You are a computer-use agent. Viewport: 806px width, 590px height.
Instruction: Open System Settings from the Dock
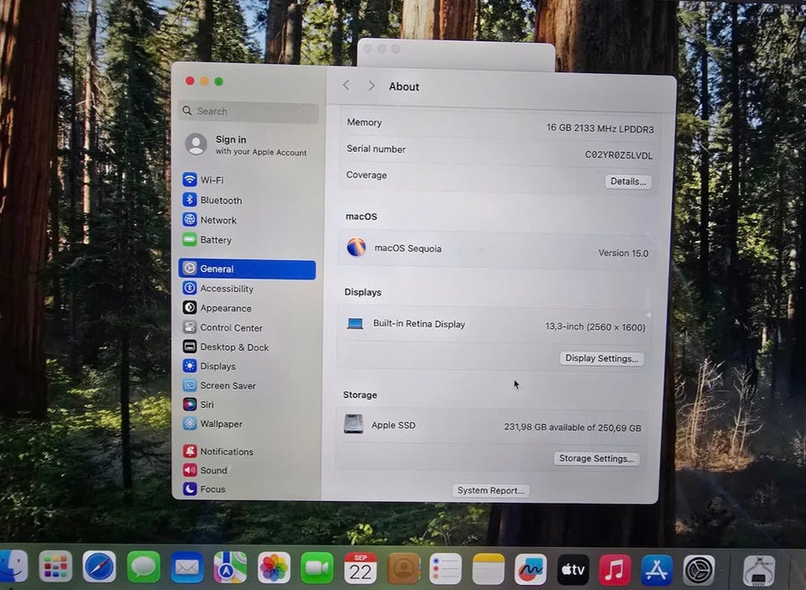(699, 570)
